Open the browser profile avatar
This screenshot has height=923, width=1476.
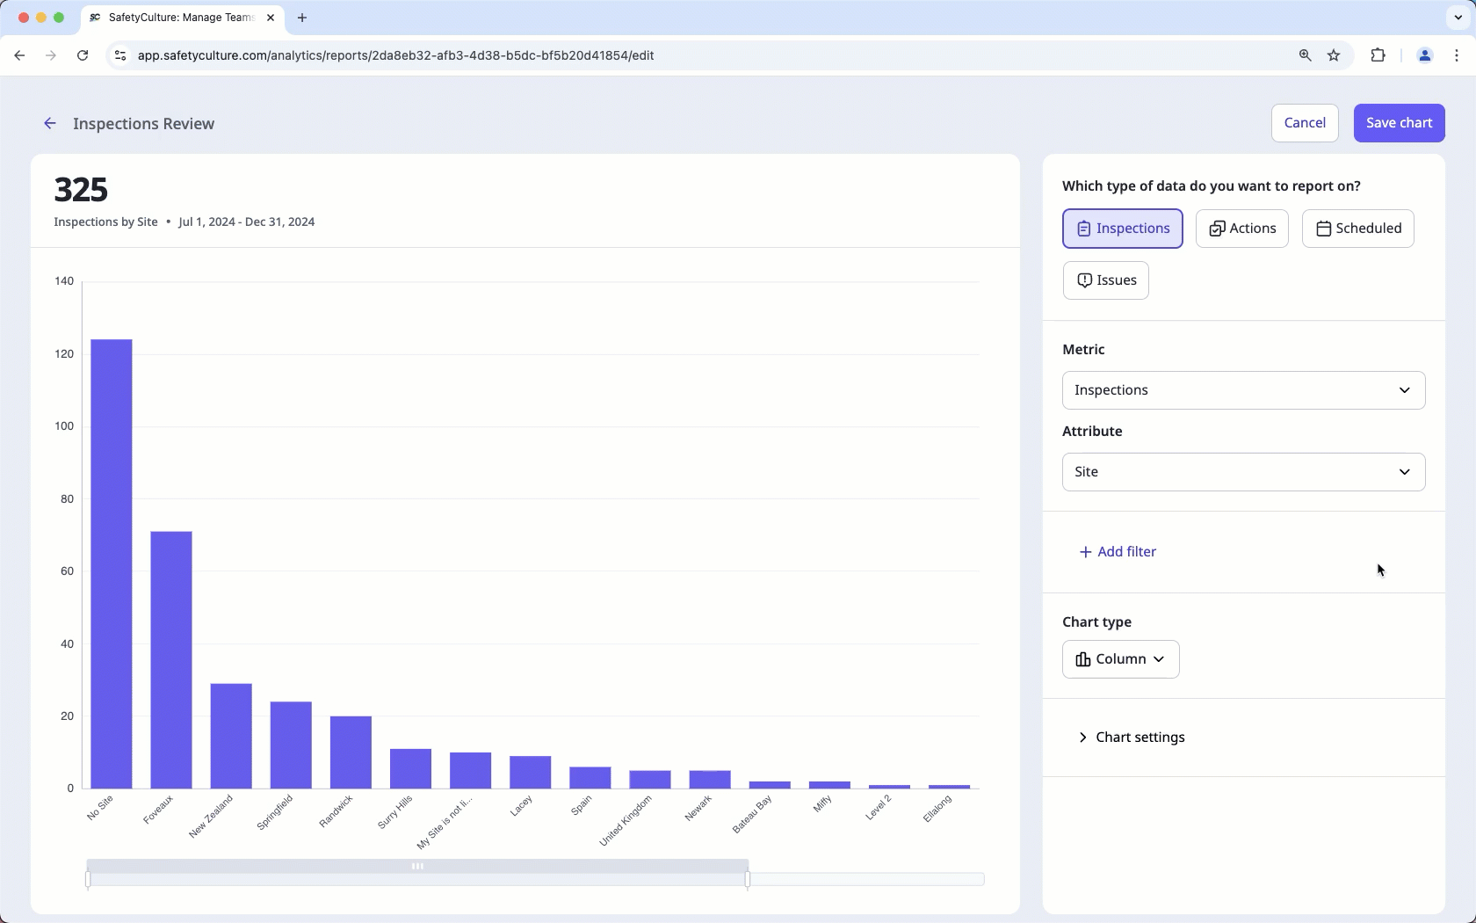(1424, 55)
